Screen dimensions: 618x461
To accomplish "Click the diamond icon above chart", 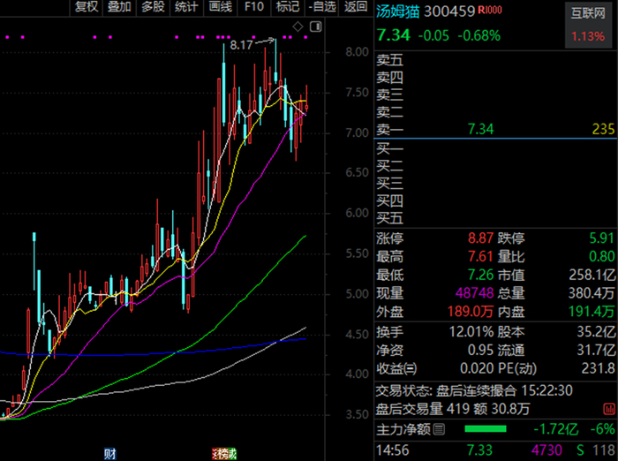I will coord(298,26).
